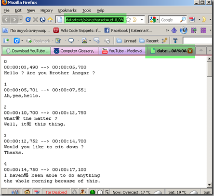Click the data:text/plain address bar
214x196 pixels.
(95, 20)
